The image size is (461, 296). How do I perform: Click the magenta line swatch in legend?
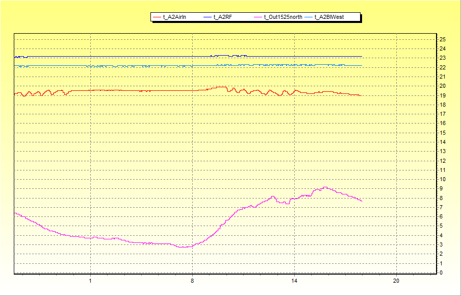coord(258,17)
